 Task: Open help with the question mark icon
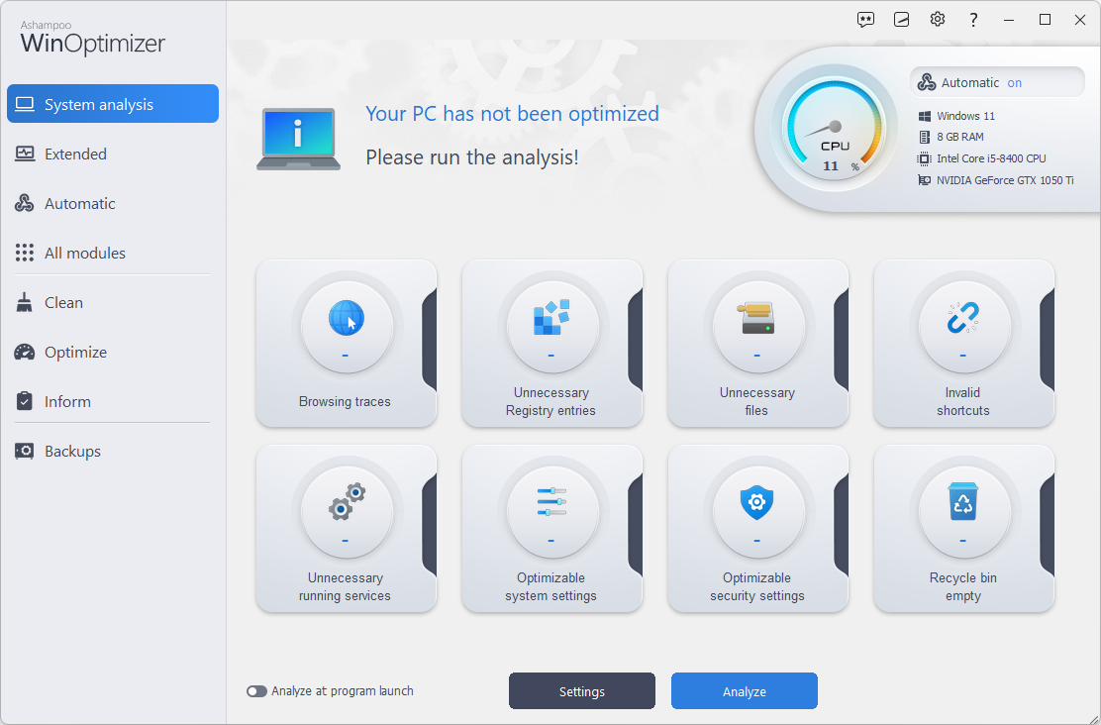point(973,20)
